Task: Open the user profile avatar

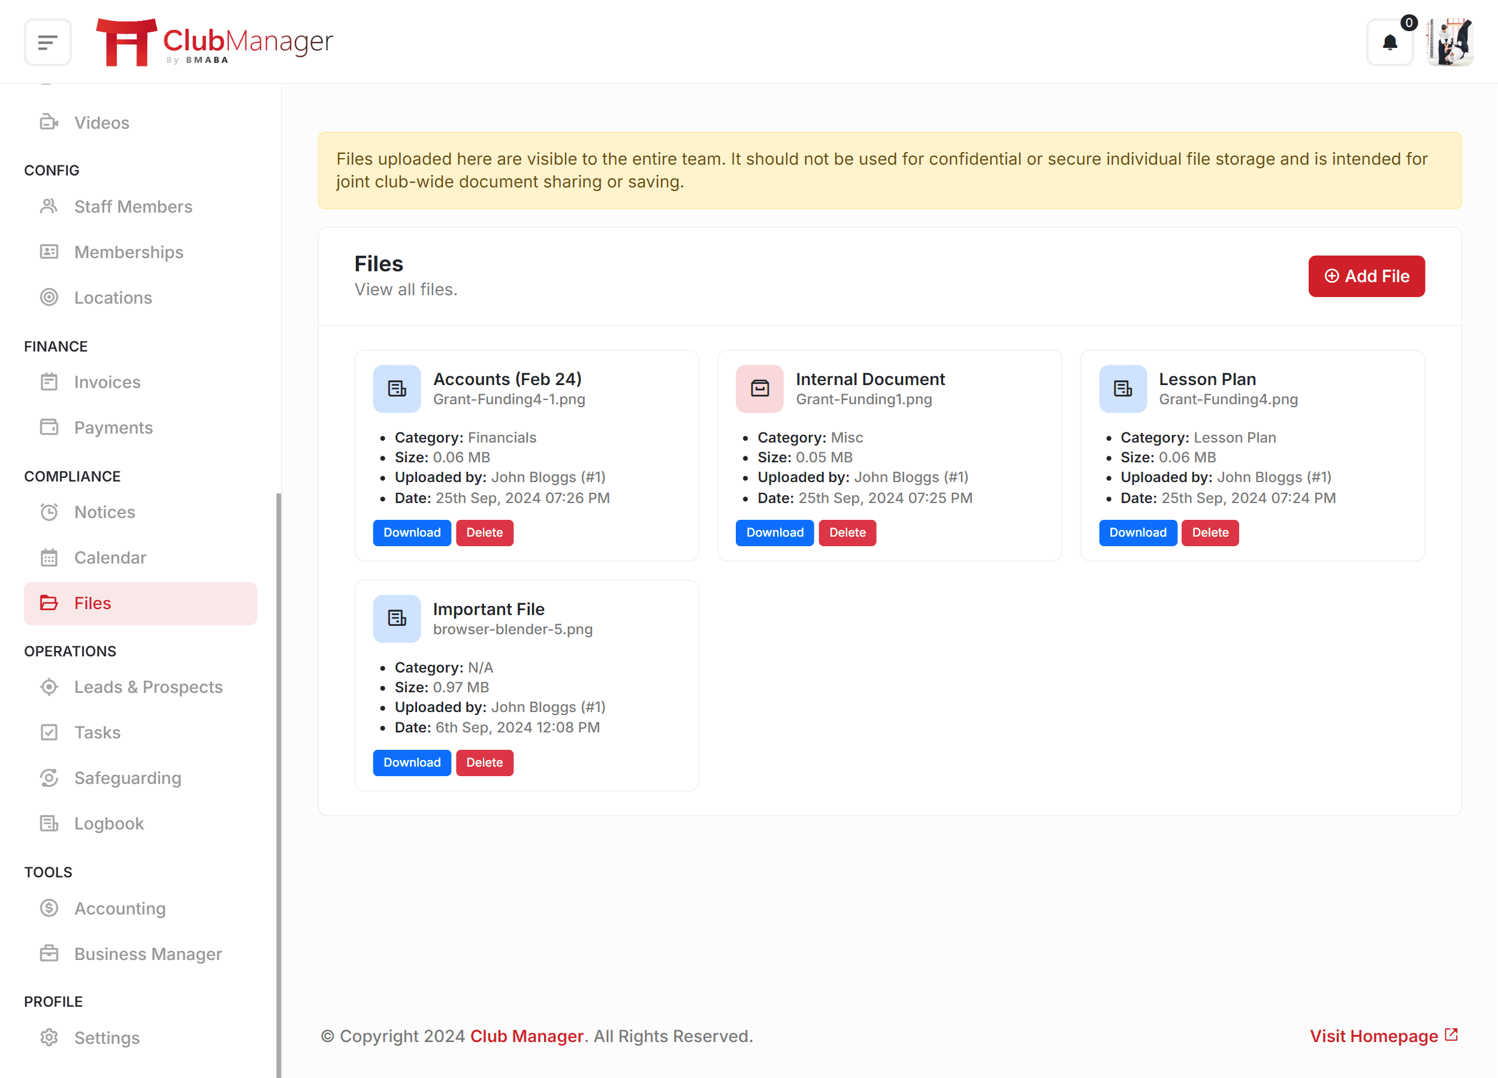Action: tap(1449, 43)
